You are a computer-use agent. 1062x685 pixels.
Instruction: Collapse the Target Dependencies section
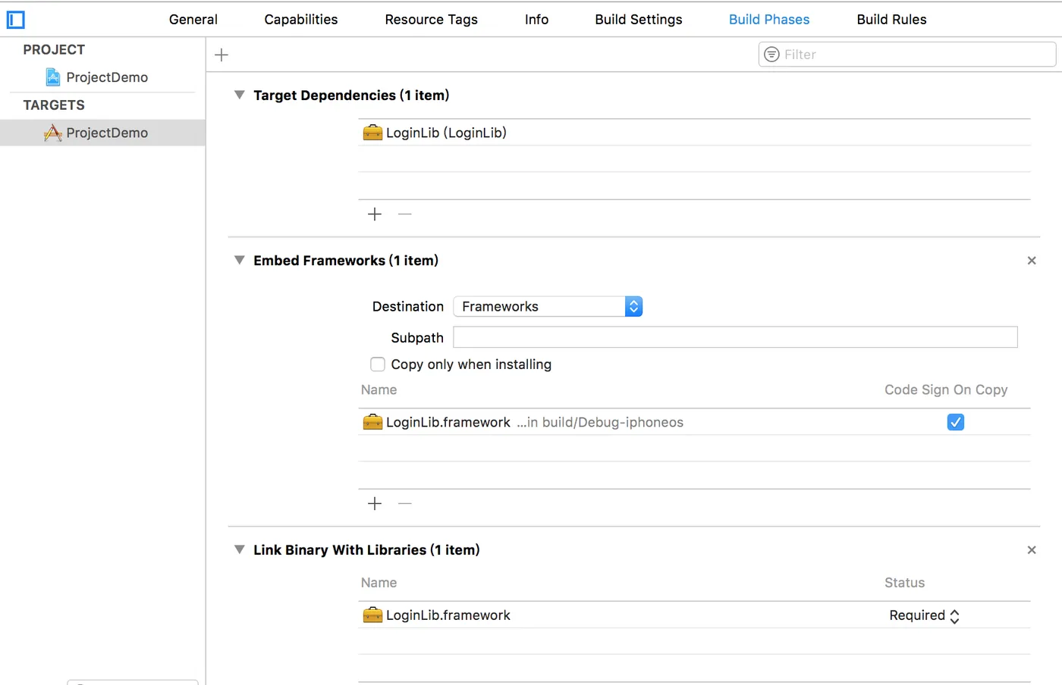pyautogui.click(x=240, y=95)
